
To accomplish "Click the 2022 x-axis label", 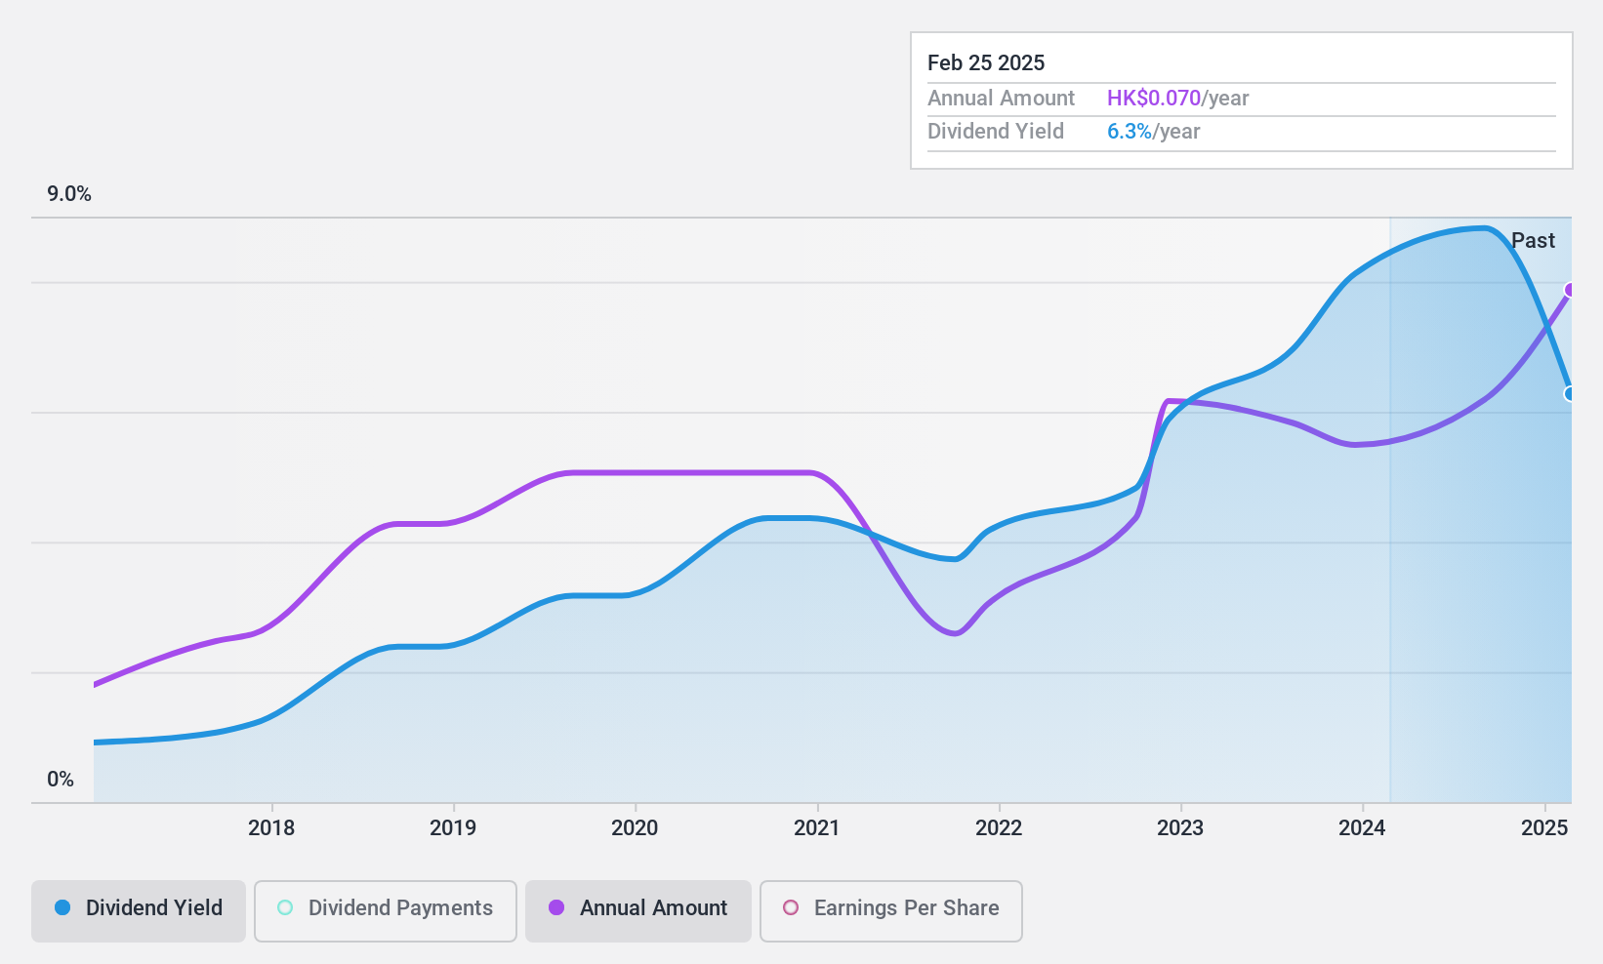I will pos(999,827).
